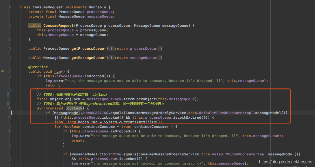The image size is (315, 167).
Task: Collapse the ConsumeRequest constructor fold marker
Action: tap(9, 26)
